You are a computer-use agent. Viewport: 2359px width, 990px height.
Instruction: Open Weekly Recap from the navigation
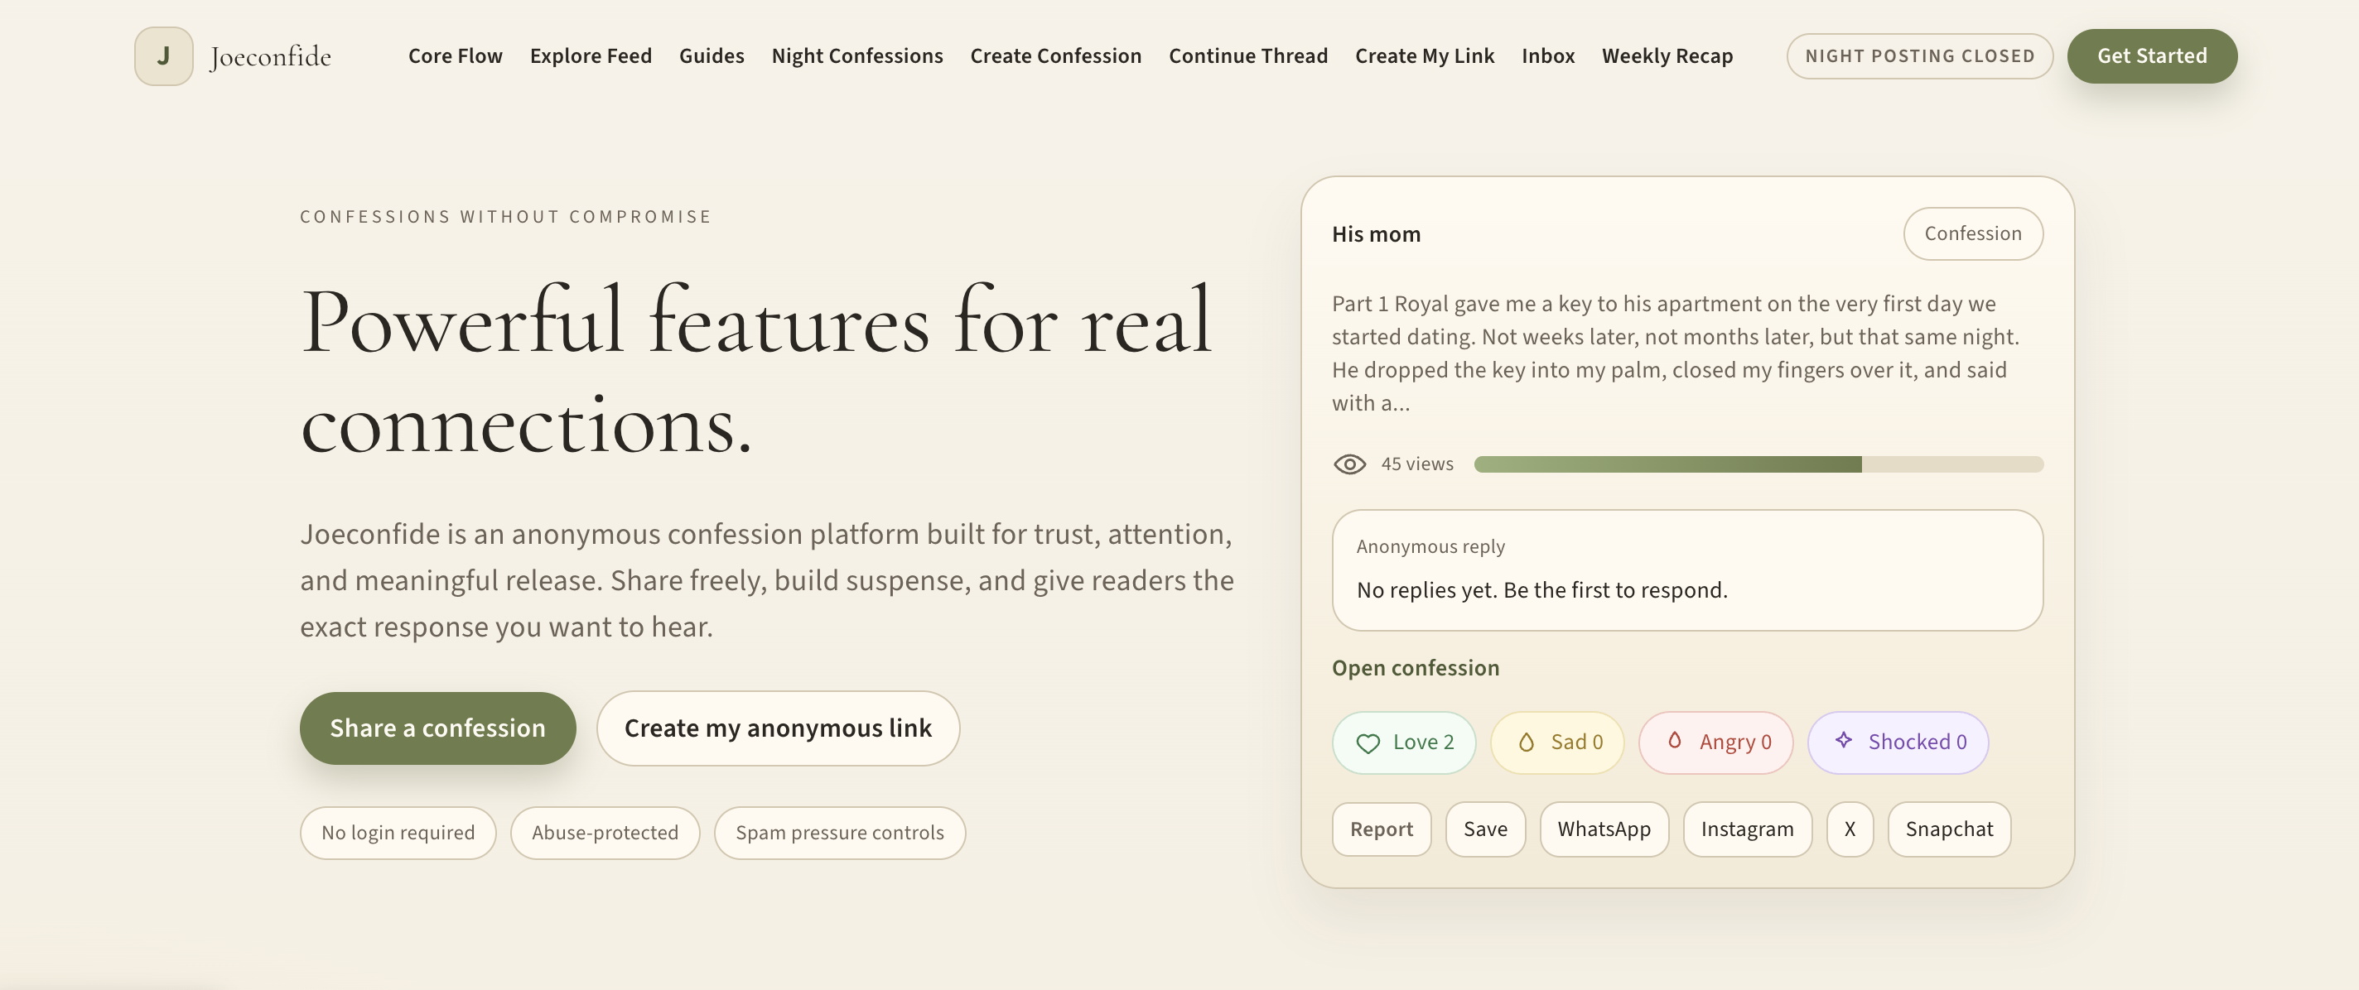(1667, 55)
